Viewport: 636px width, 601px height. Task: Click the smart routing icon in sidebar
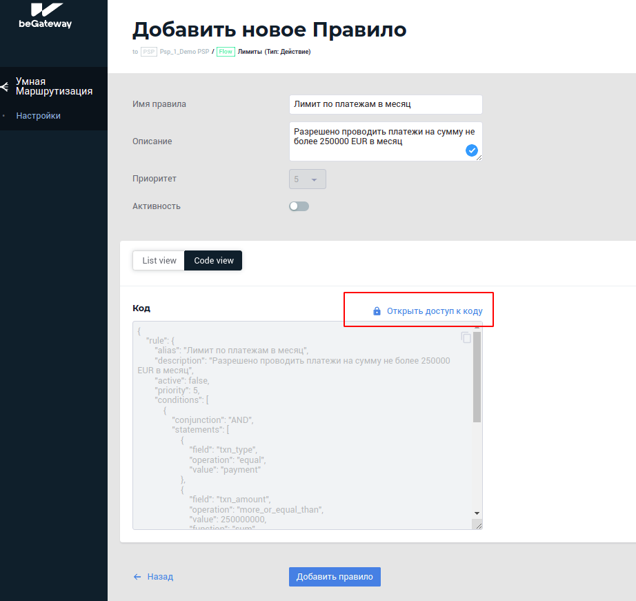click(4, 87)
